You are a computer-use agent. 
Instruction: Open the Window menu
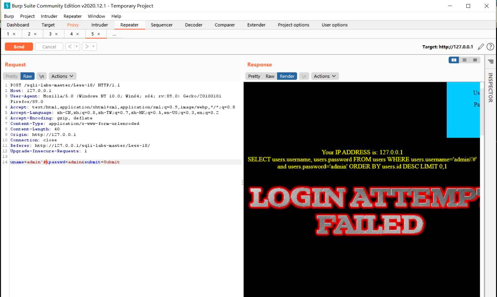pyautogui.click(x=97, y=16)
